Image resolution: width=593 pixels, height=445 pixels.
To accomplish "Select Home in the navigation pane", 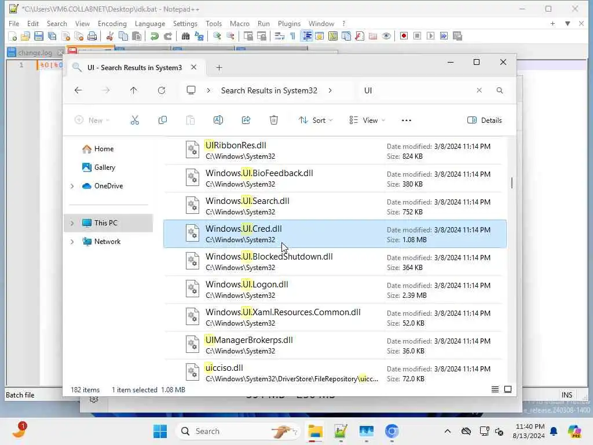I will click(x=104, y=149).
